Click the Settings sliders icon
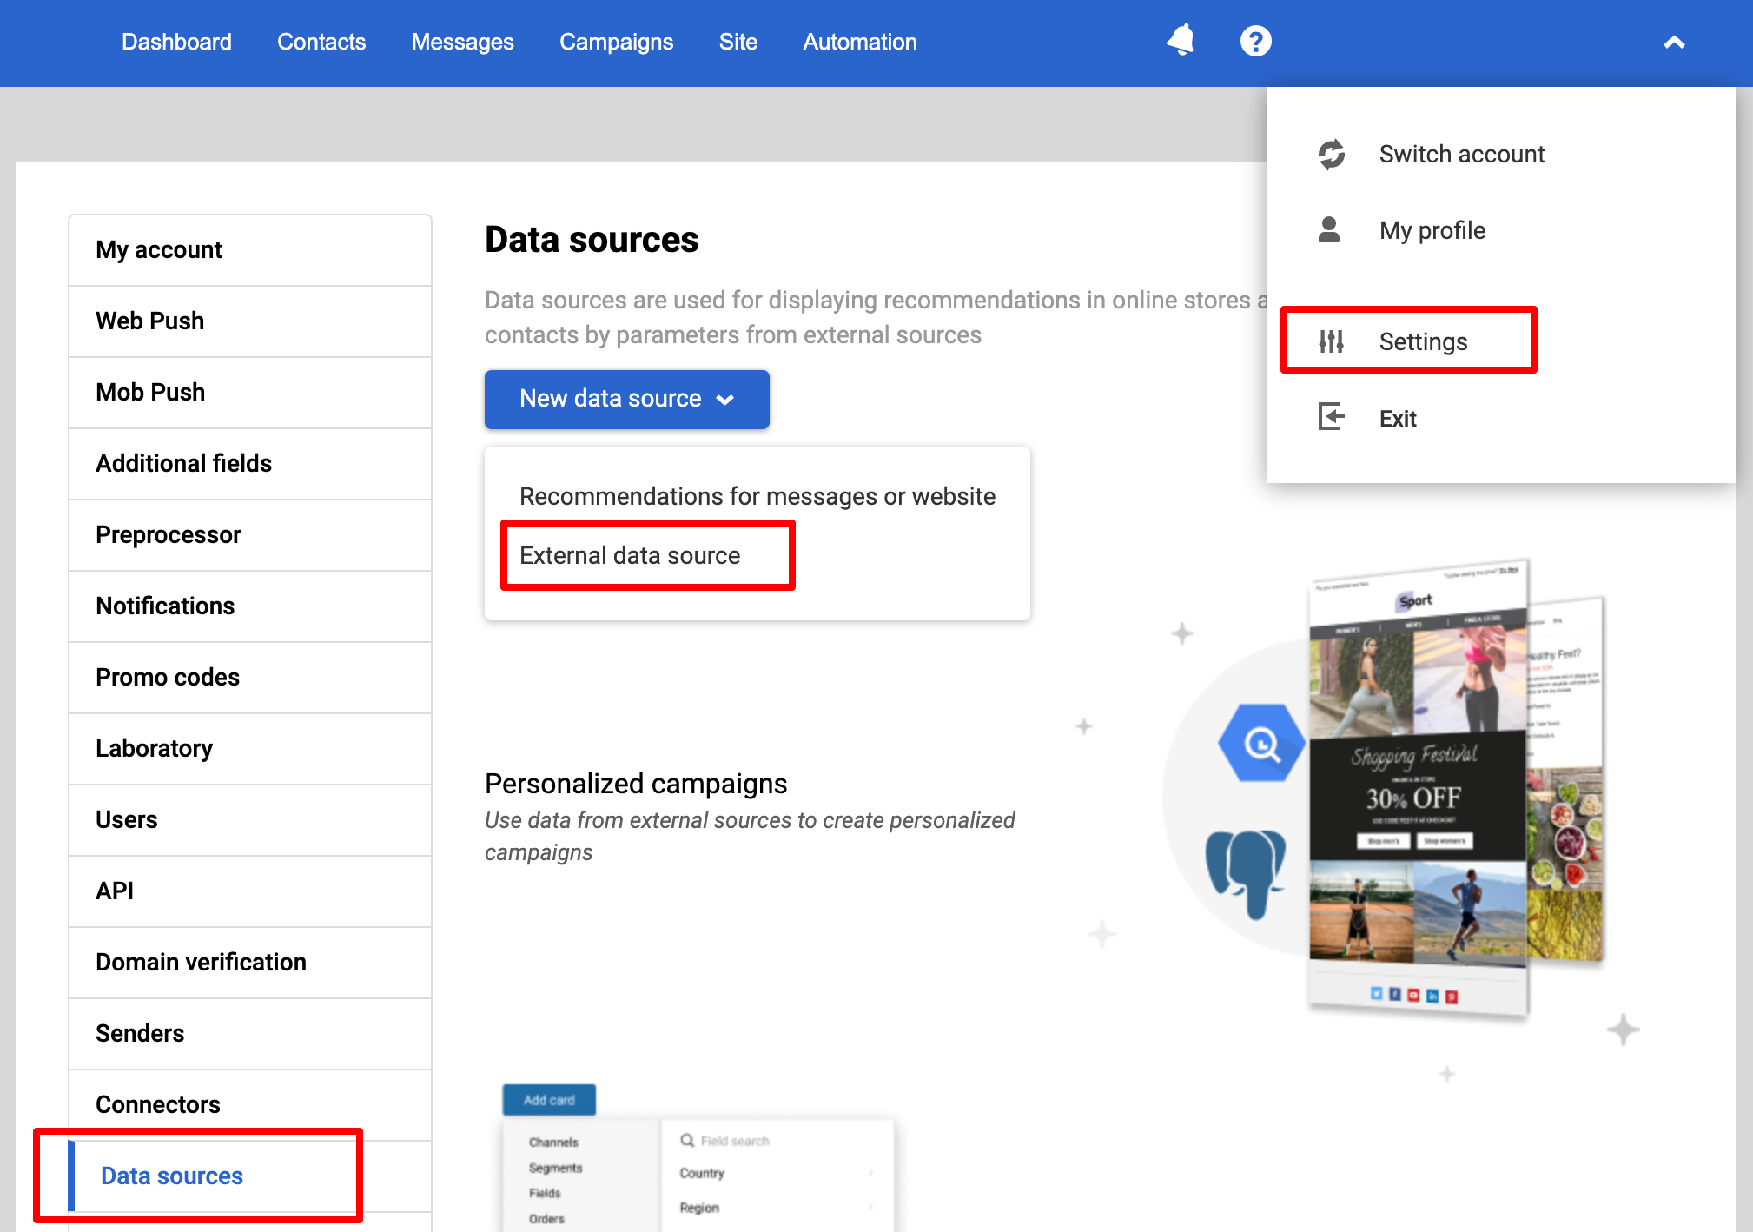Screen dimensions: 1753x1232 [1331, 341]
